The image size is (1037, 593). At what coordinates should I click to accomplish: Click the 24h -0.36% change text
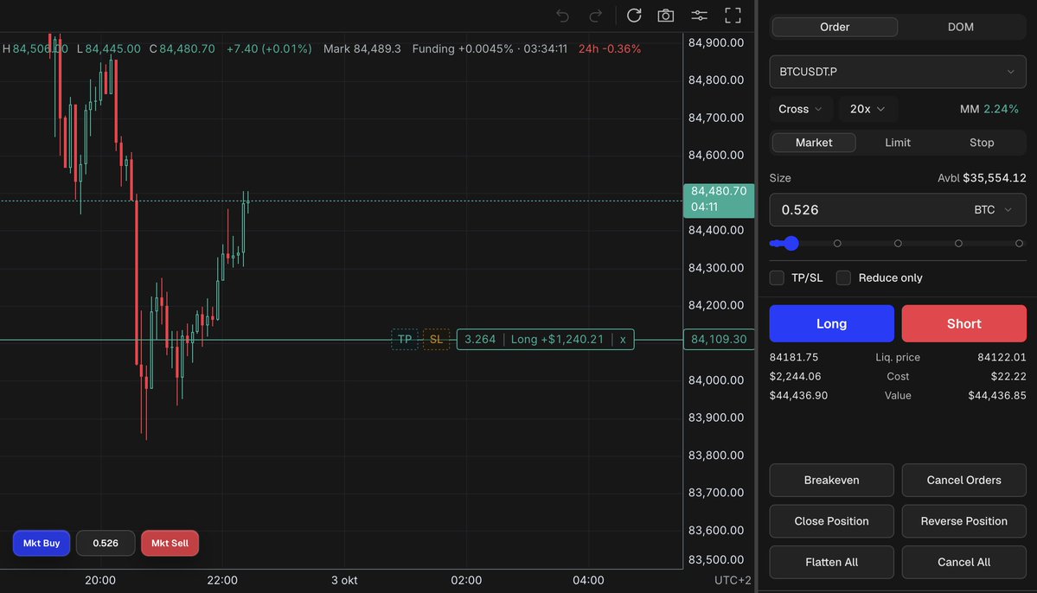pyautogui.click(x=609, y=49)
